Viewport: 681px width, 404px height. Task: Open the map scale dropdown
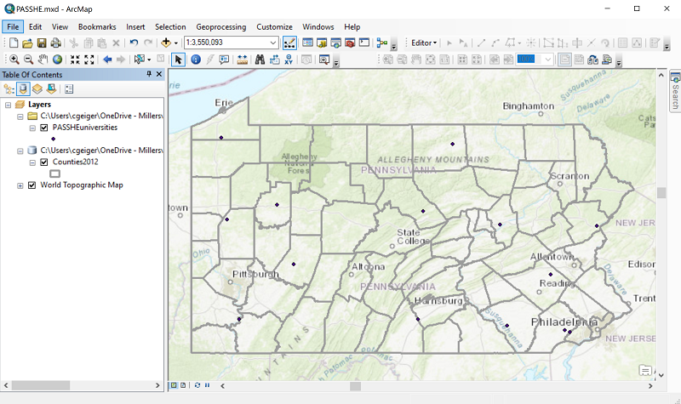272,43
